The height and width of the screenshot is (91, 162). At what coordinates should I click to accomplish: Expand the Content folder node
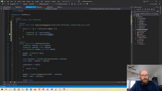pos(136,34)
